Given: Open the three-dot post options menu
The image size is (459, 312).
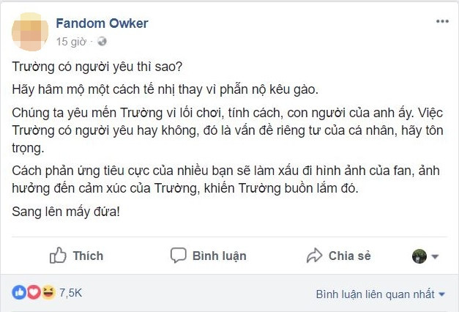Looking at the screenshot, I should (441, 23).
